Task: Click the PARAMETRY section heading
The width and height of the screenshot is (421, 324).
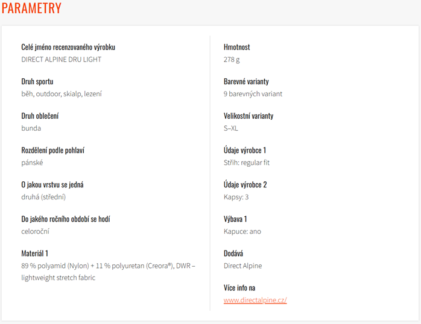Action: pyautogui.click(x=31, y=8)
